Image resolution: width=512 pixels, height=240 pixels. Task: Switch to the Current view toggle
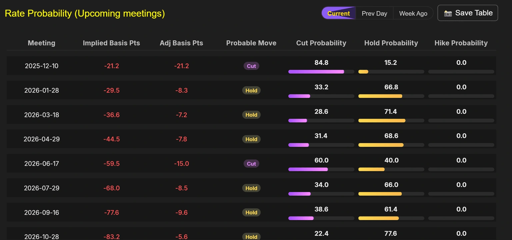338,13
